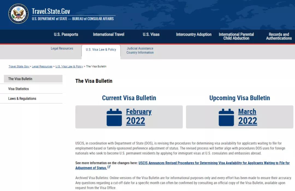Open the Intercountry Adoption menu
The image size is (295, 191).
[194, 34]
